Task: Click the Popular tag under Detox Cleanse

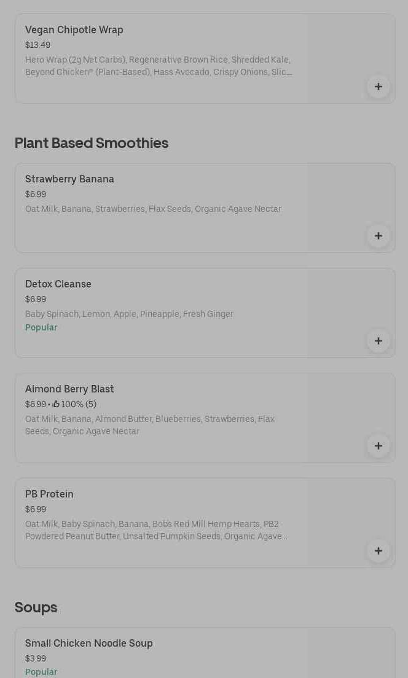Action: [x=41, y=327]
